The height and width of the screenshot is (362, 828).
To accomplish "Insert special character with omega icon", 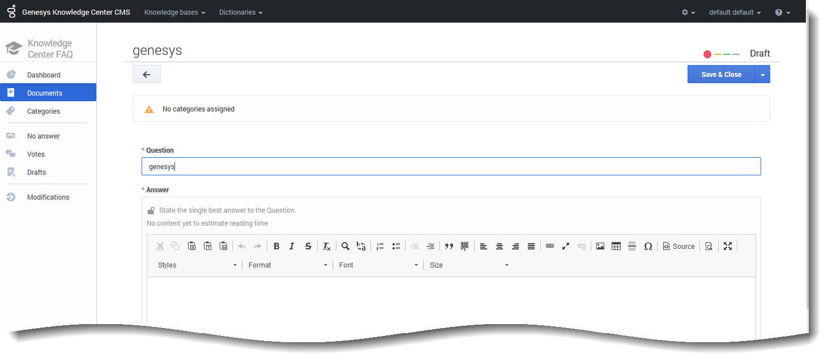I will click(648, 246).
